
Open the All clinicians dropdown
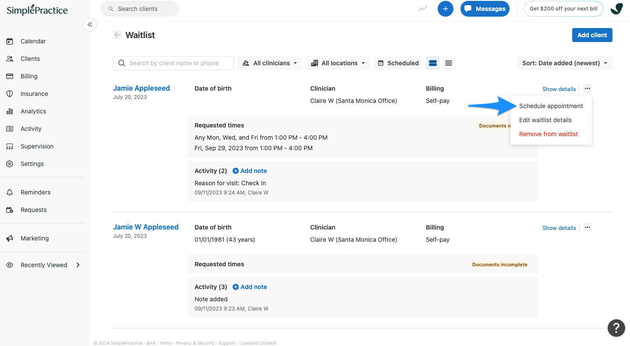tap(270, 63)
